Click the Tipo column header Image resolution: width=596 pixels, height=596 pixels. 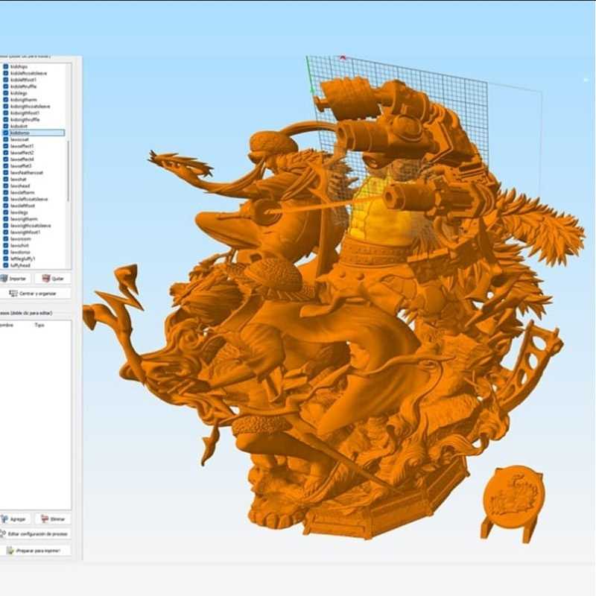coord(39,325)
